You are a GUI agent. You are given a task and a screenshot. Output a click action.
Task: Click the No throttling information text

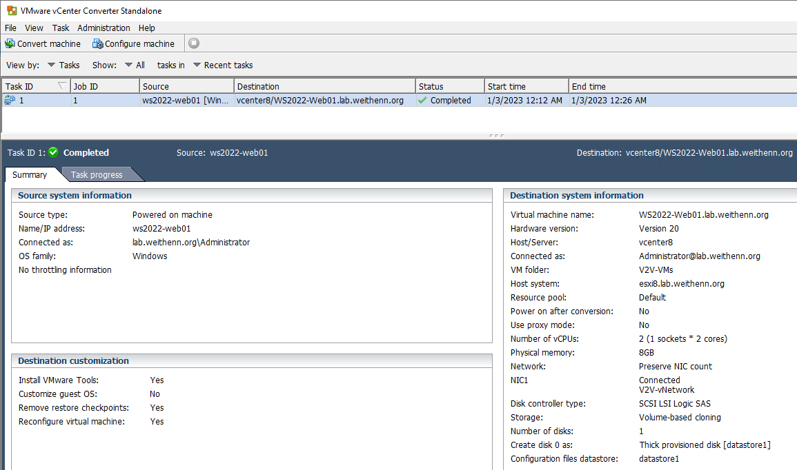coord(65,269)
